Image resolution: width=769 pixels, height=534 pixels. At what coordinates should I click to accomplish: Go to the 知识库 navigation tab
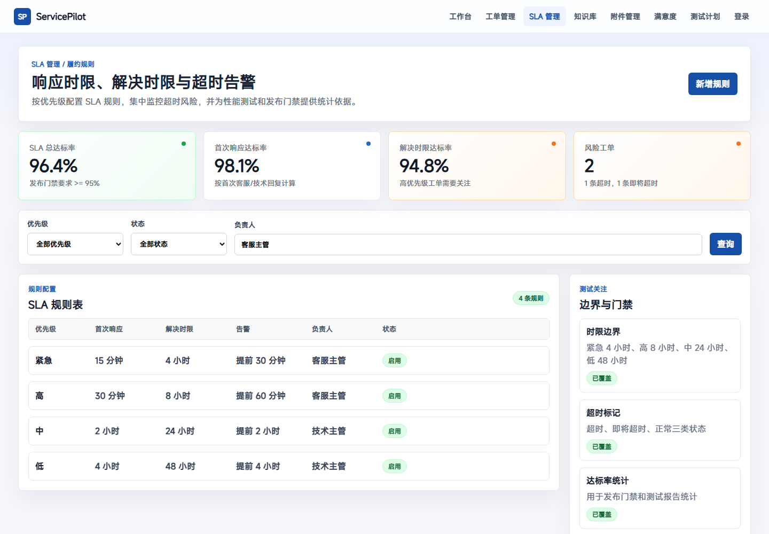pos(585,17)
